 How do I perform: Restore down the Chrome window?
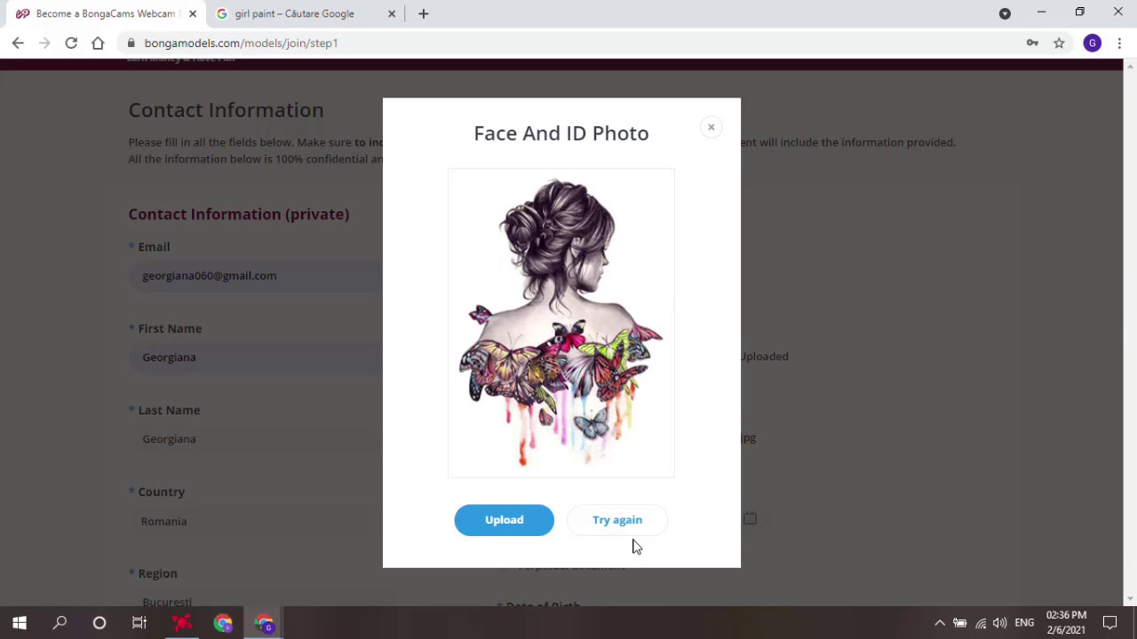point(1079,12)
